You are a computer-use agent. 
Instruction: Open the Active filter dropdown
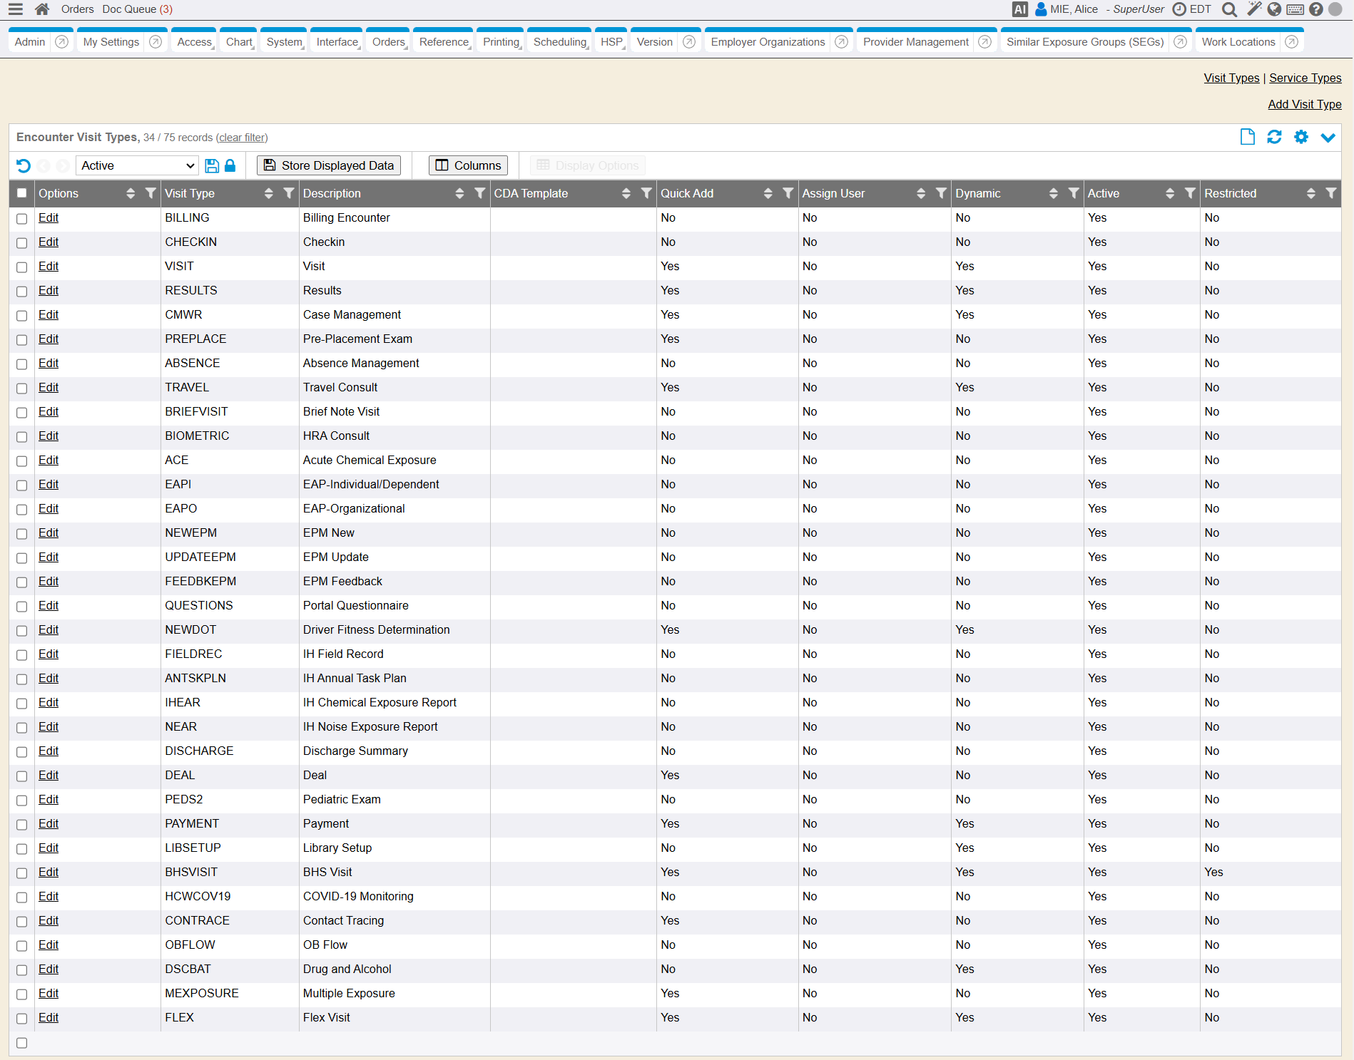point(137,165)
